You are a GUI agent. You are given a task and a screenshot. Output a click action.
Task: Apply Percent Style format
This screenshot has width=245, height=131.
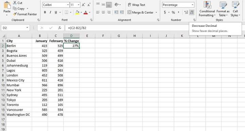[173, 13]
